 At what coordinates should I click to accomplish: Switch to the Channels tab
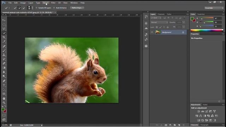(161, 14)
